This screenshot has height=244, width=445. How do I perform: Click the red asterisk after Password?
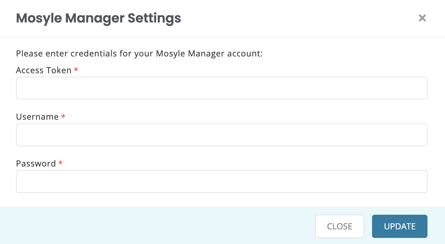[60, 163]
